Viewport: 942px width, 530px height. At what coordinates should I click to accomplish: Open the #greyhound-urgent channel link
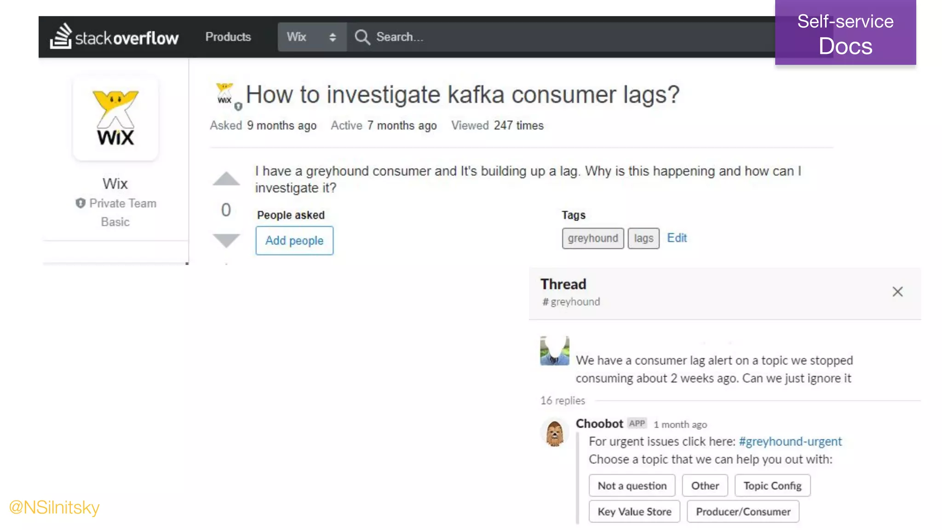pyautogui.click(x=790, y=441)
